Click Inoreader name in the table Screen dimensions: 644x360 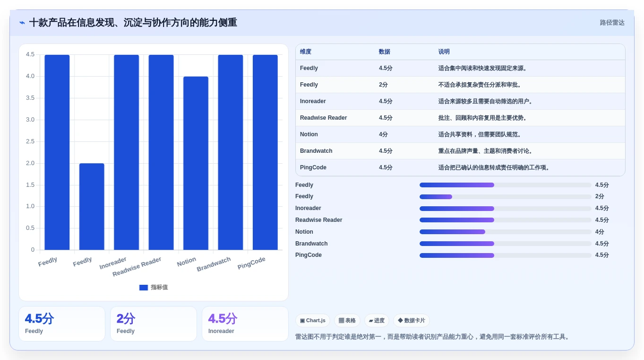pos(313,102)
